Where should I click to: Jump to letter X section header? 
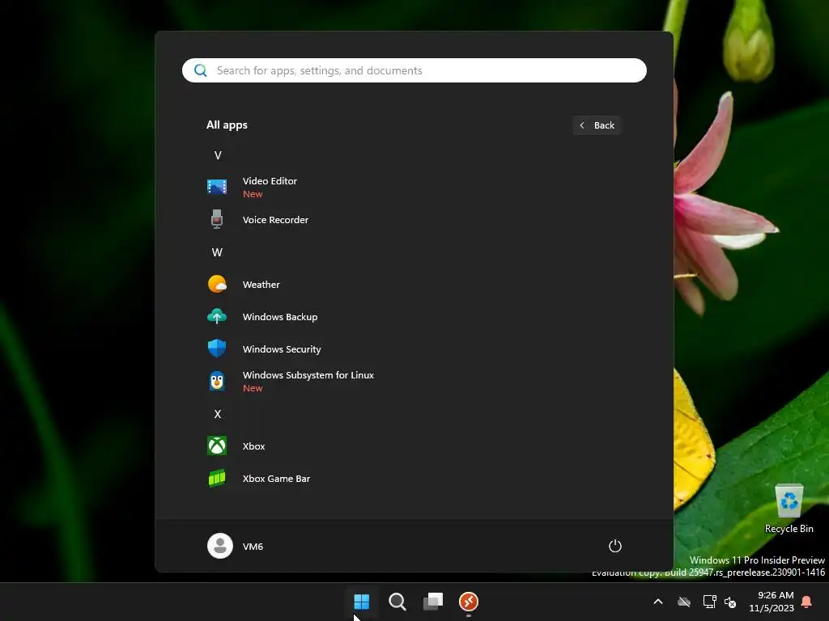pos(217,414)
